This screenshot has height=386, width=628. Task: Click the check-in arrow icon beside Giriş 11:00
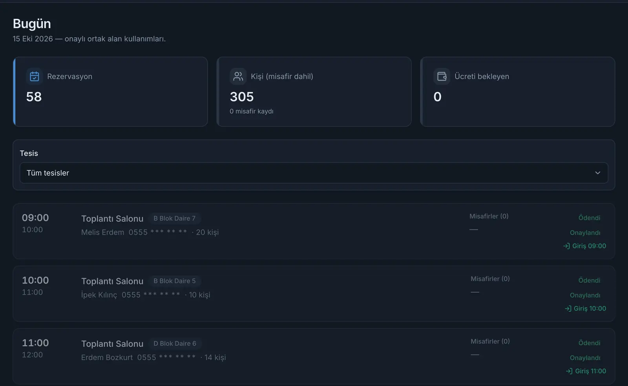click(569, 371)
